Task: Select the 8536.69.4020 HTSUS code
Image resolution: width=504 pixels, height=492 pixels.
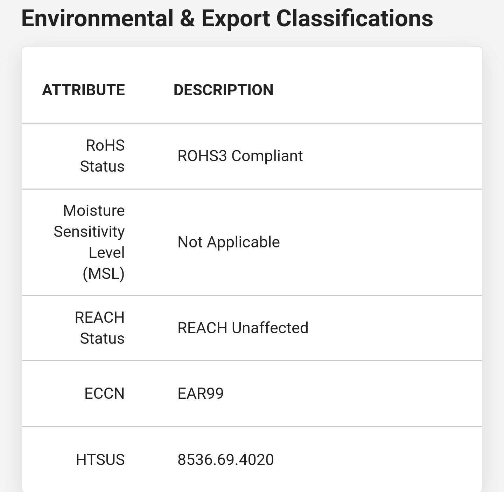Action: pos(226,460)
